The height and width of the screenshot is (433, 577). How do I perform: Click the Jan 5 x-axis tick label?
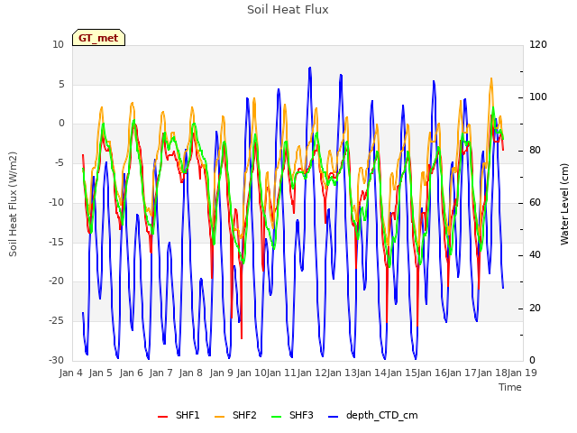click(100, 373)
